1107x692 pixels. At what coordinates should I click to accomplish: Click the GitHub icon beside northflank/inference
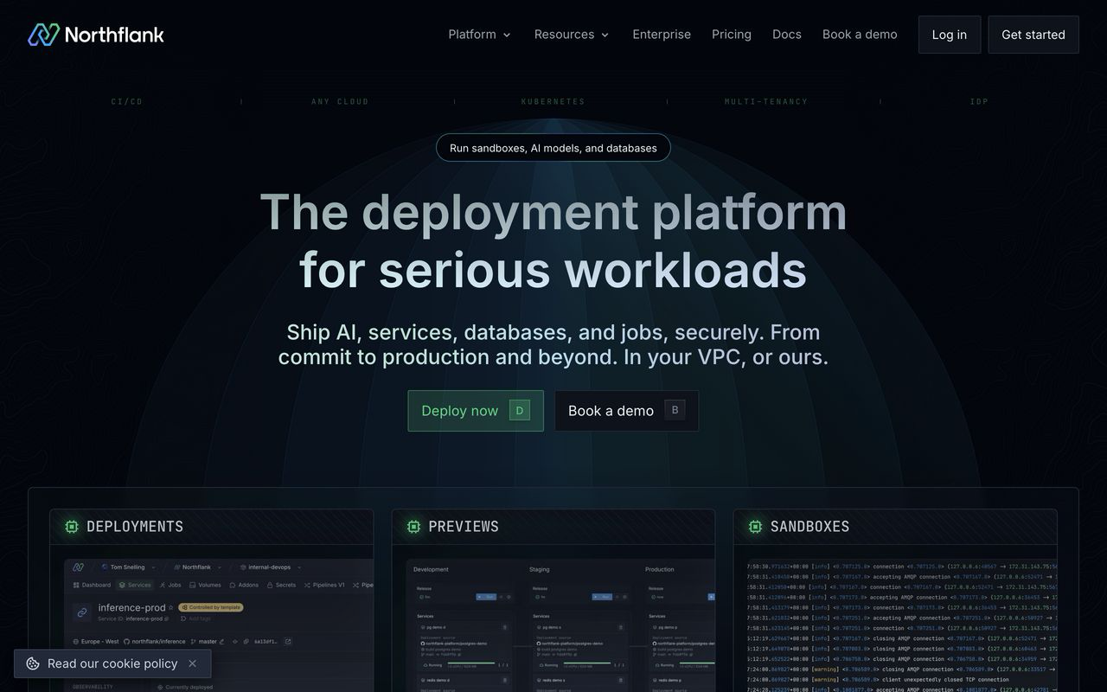tap(127, 641)
